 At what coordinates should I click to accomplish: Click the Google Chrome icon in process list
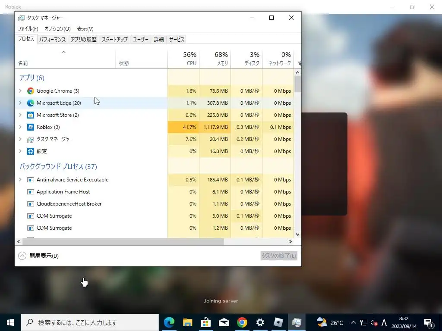tap(31, 91)
